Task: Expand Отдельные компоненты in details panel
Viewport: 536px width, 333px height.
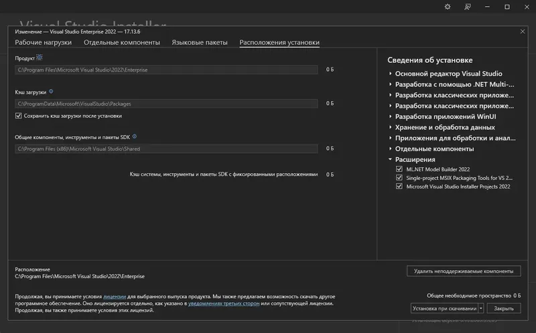Action: (x=390, y=148)
